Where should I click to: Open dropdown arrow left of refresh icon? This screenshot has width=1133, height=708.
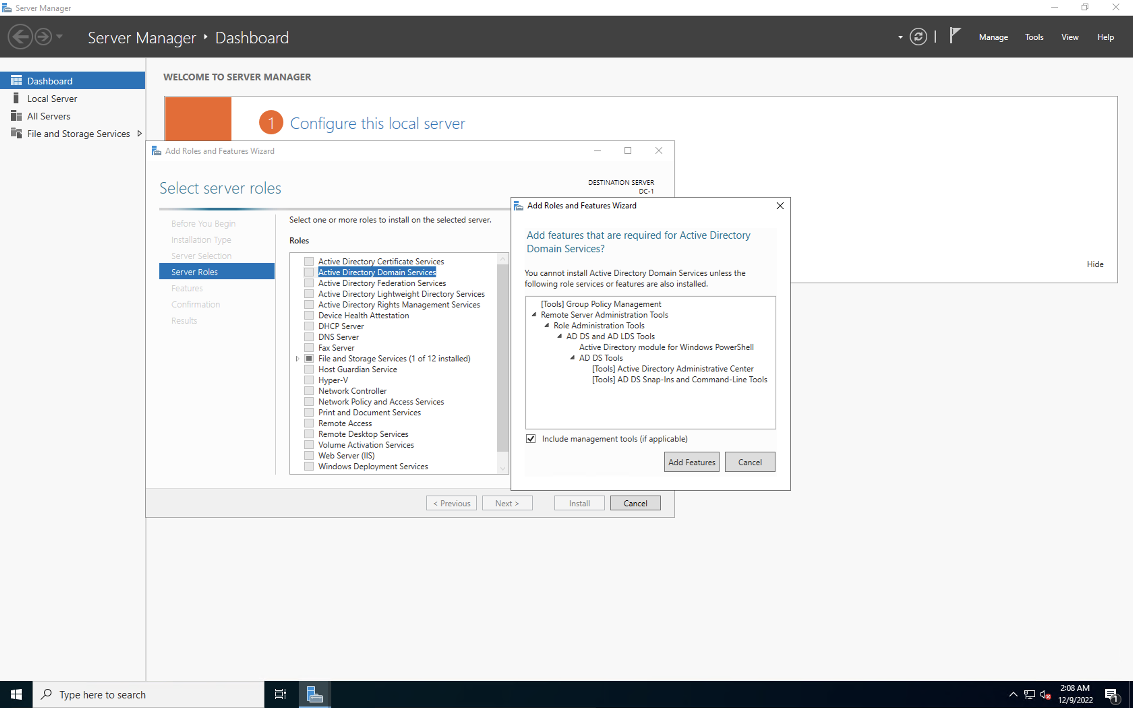tap(900, 37)
